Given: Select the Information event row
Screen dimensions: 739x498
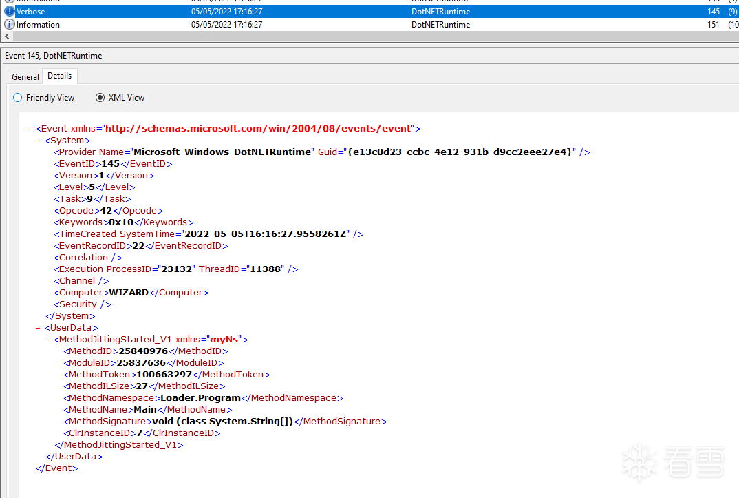Looking at the screenshot, I should click(x=369, y=25).
